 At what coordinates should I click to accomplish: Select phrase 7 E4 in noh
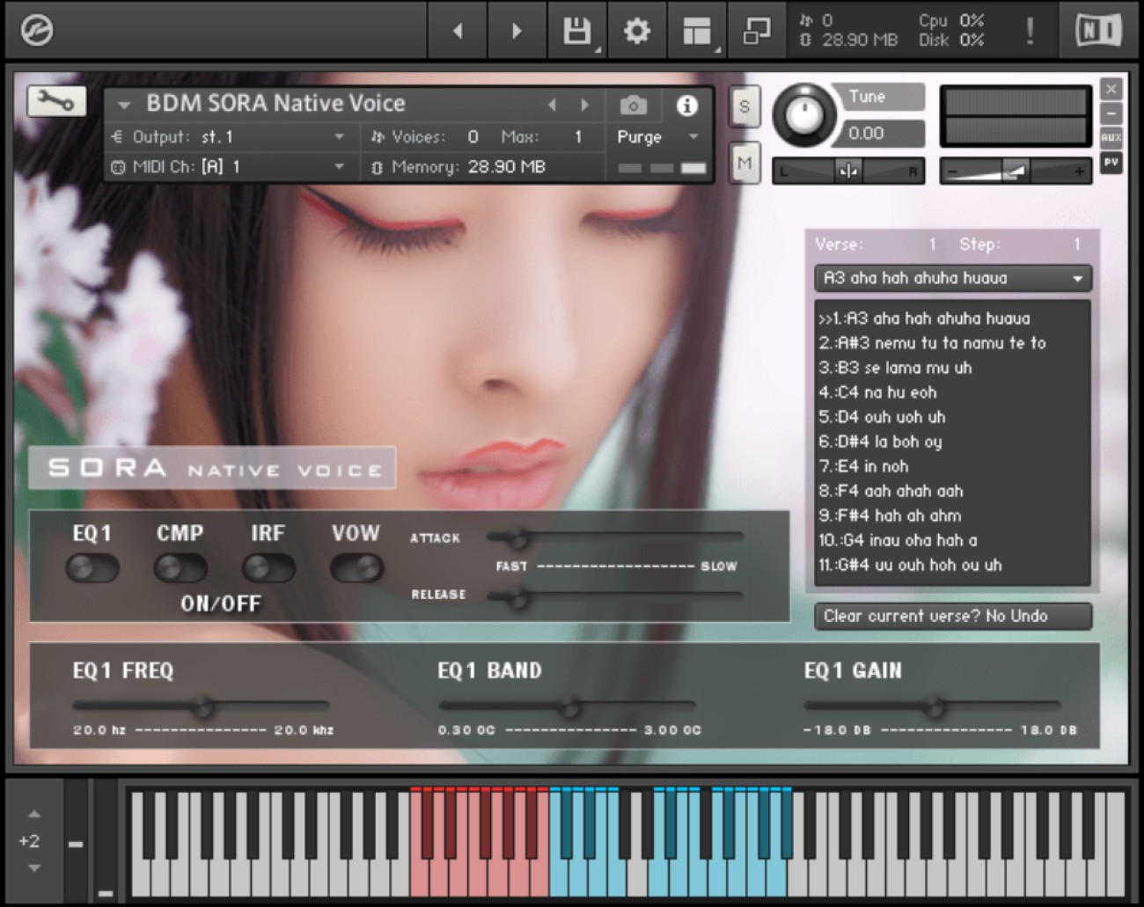(x=864, y=466)
